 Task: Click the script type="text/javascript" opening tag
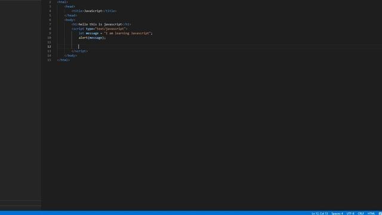pyautogui.click(x=100, y=29)
